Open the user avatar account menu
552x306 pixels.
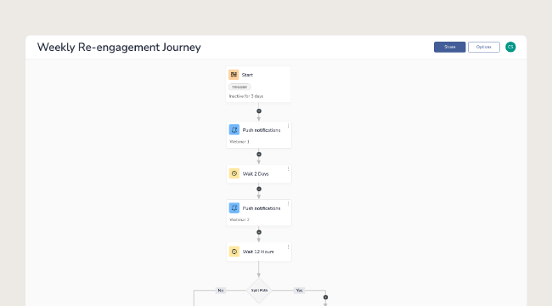(x=510, y=47)
